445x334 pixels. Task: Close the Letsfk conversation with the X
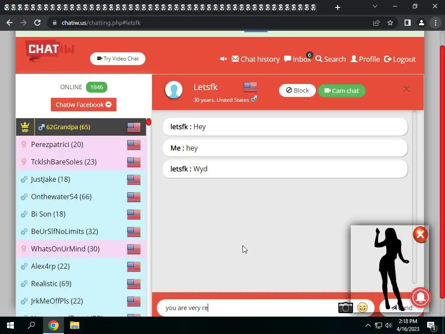point(406,89)
